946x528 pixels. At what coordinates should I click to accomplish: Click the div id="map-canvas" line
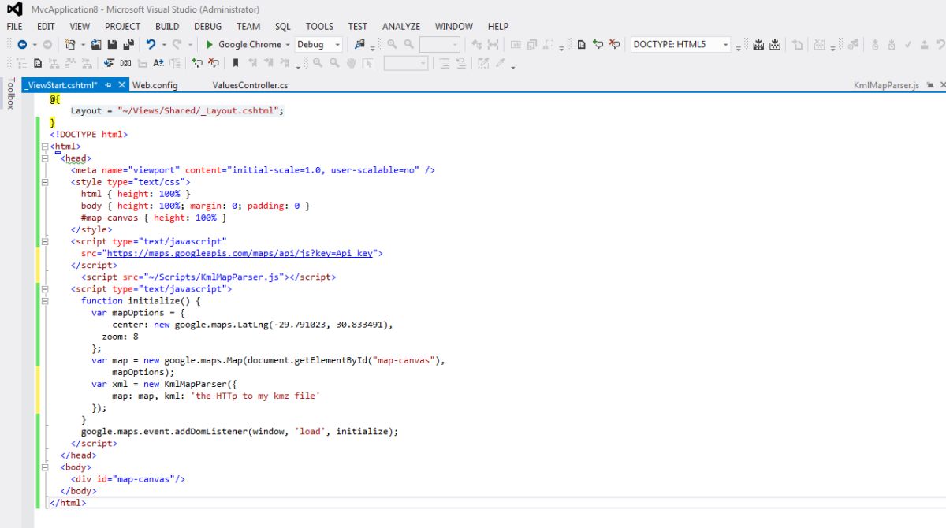128,479
